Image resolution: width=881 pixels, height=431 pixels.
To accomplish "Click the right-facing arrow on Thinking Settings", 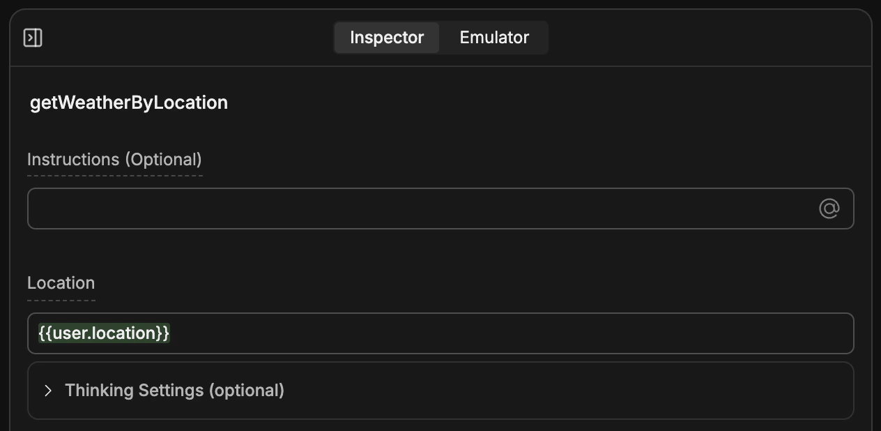I will pos(48,391).
